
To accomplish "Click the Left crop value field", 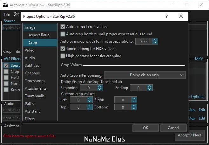I will coord(78,100).
